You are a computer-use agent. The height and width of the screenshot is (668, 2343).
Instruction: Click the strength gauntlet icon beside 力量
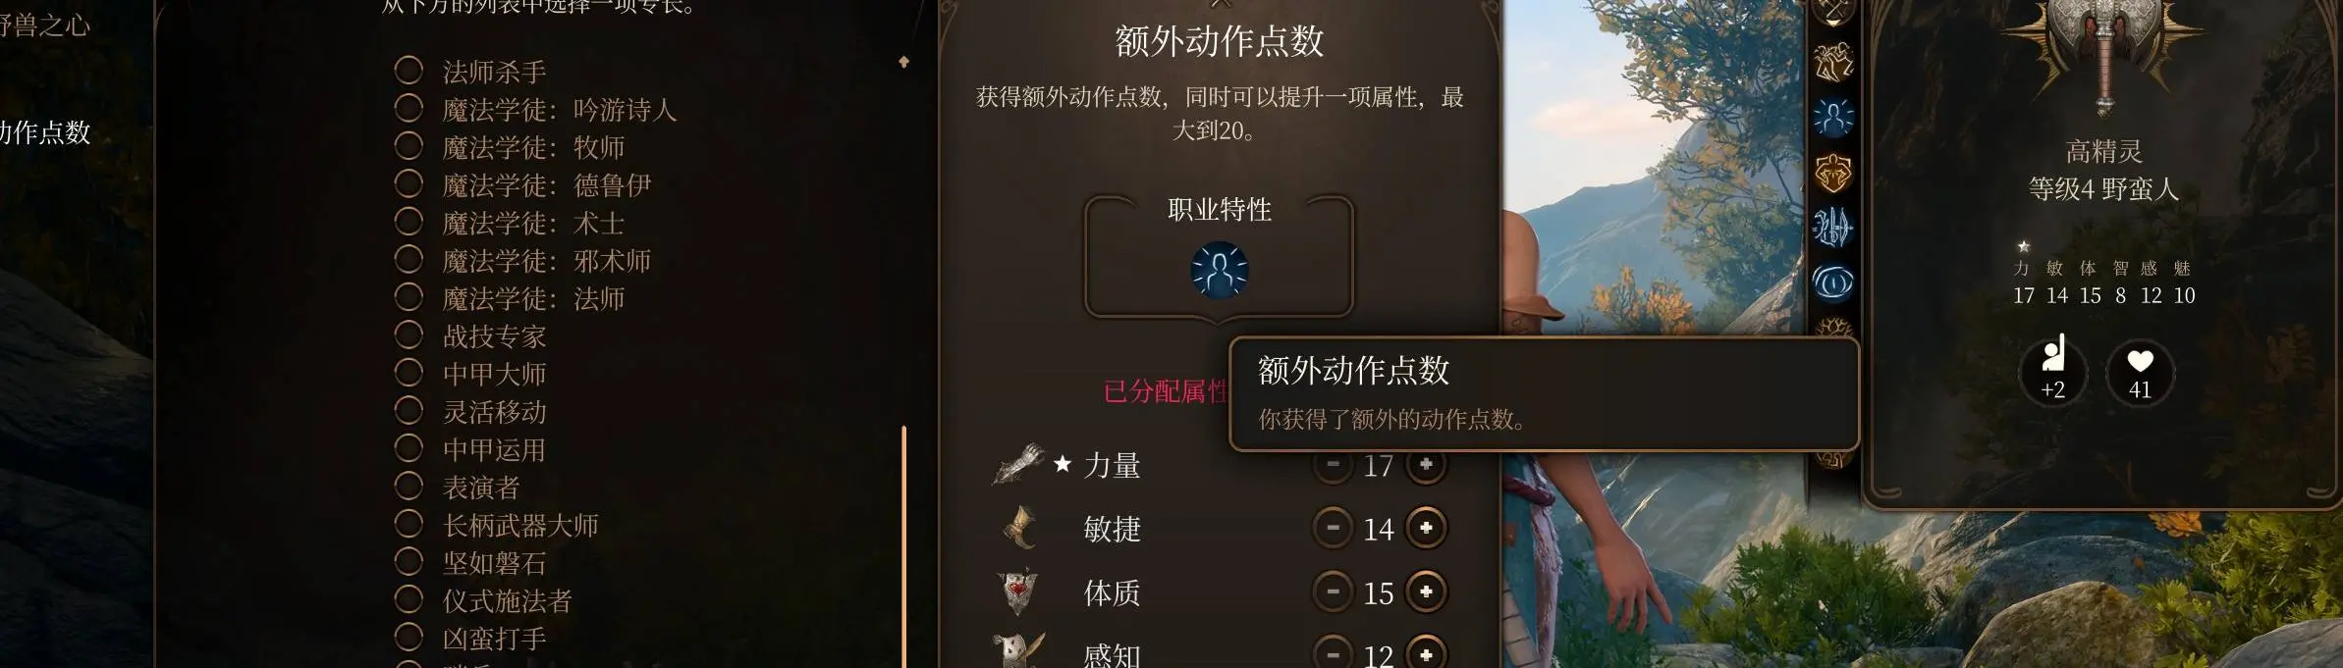[1017, 464]
